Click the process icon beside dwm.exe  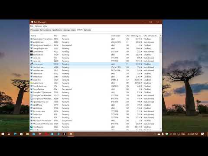[x=32, y=80]
